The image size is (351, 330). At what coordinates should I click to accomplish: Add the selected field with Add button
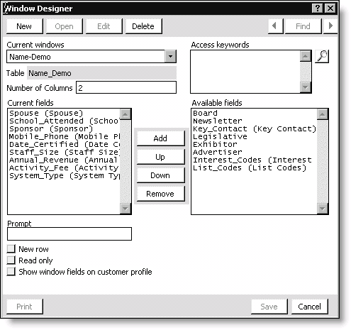pyautogui.click(x=160, y=138)
